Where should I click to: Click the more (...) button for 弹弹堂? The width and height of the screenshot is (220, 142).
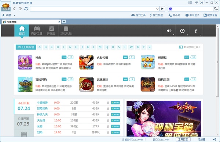pos(187,57)
